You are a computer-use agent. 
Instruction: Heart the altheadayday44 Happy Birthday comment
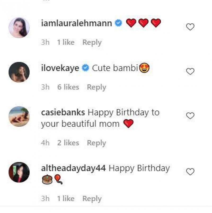[x=190, y=172]
